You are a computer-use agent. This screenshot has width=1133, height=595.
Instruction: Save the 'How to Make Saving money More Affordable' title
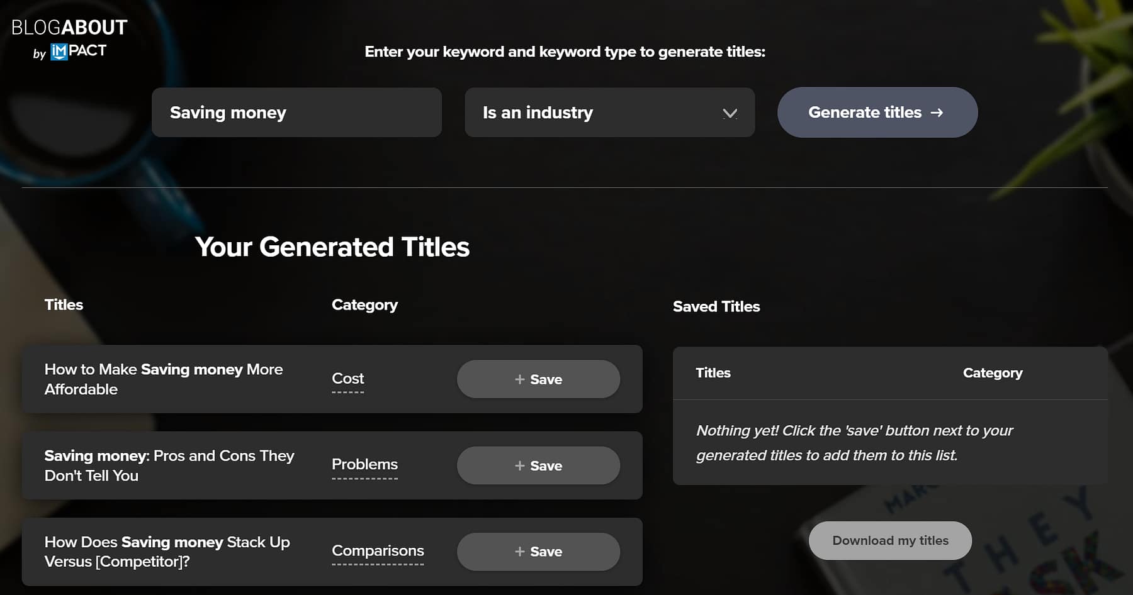(x=538, y=379)
